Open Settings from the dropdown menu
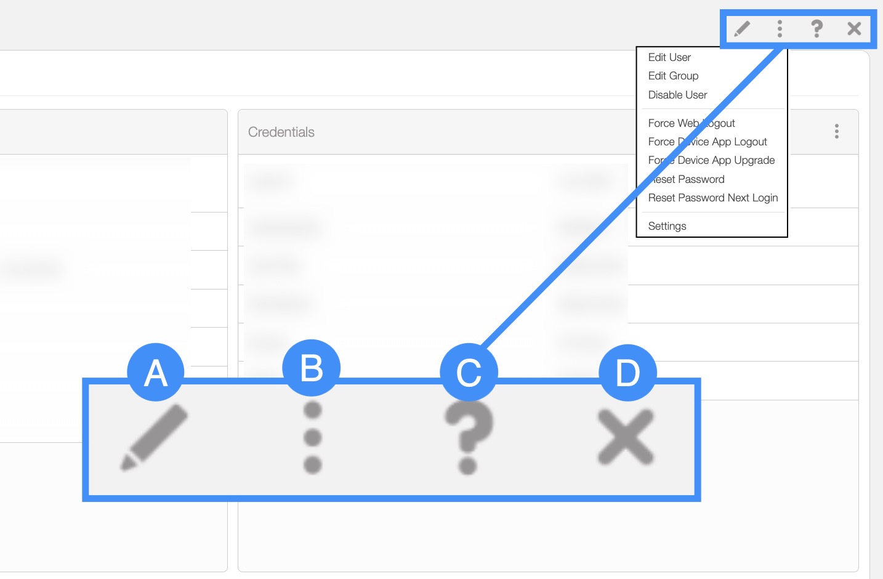This screenshot has height=579, width=883. click(x=667, y=226)
